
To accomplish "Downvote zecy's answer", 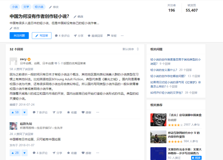I will pyautogui.click(x=25, y=112).
